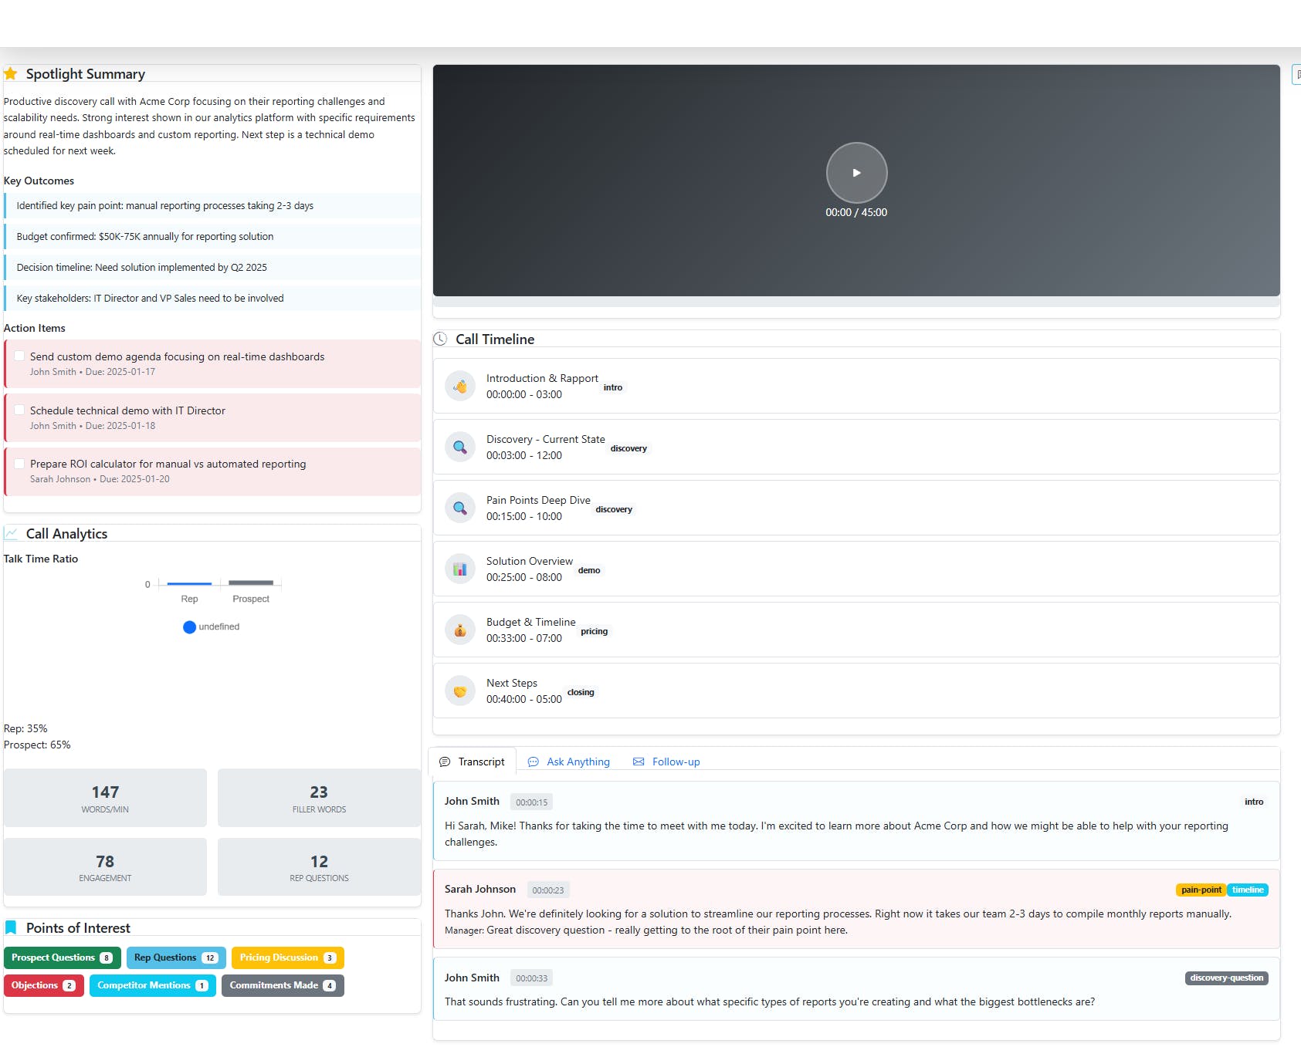Click the discovery-question tag in transcript
This screenshot has width=1301, height=1047.
1227,978
